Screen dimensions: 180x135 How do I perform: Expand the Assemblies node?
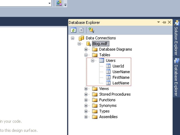(86, 117)
